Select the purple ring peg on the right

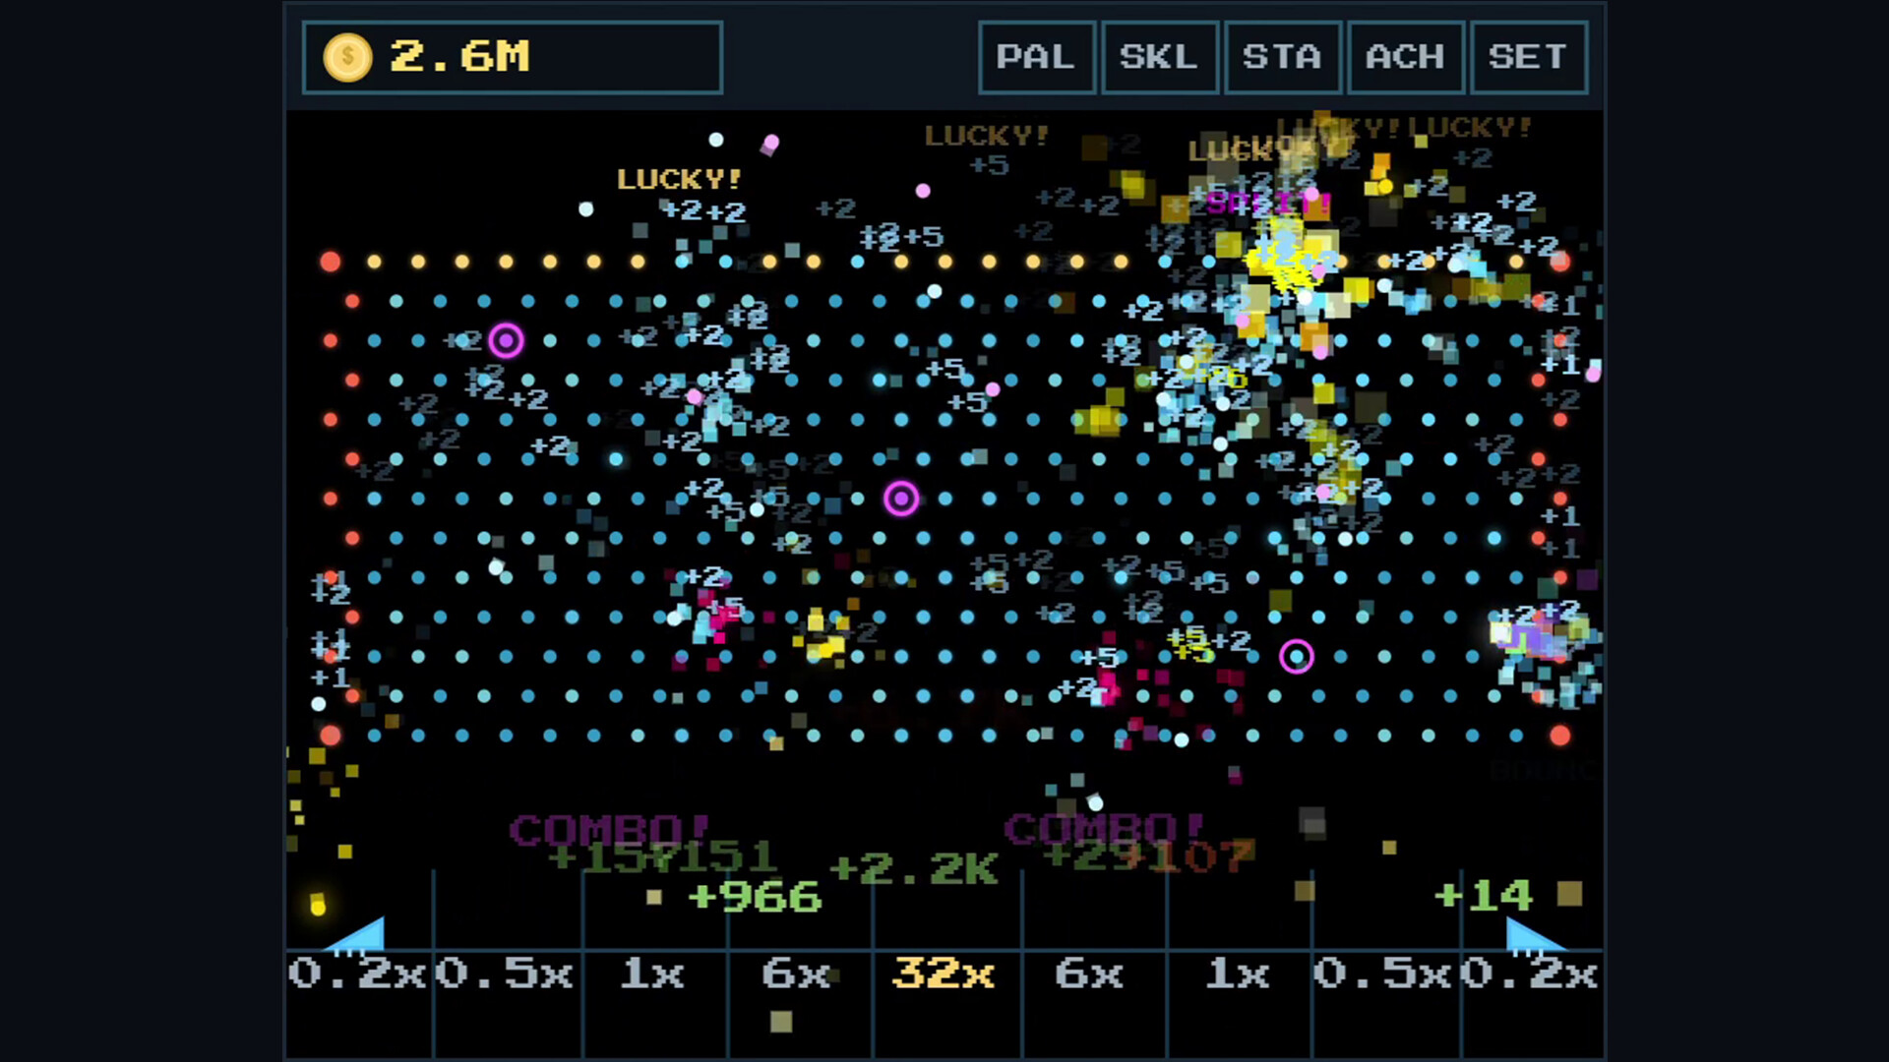coord(1299,656)
